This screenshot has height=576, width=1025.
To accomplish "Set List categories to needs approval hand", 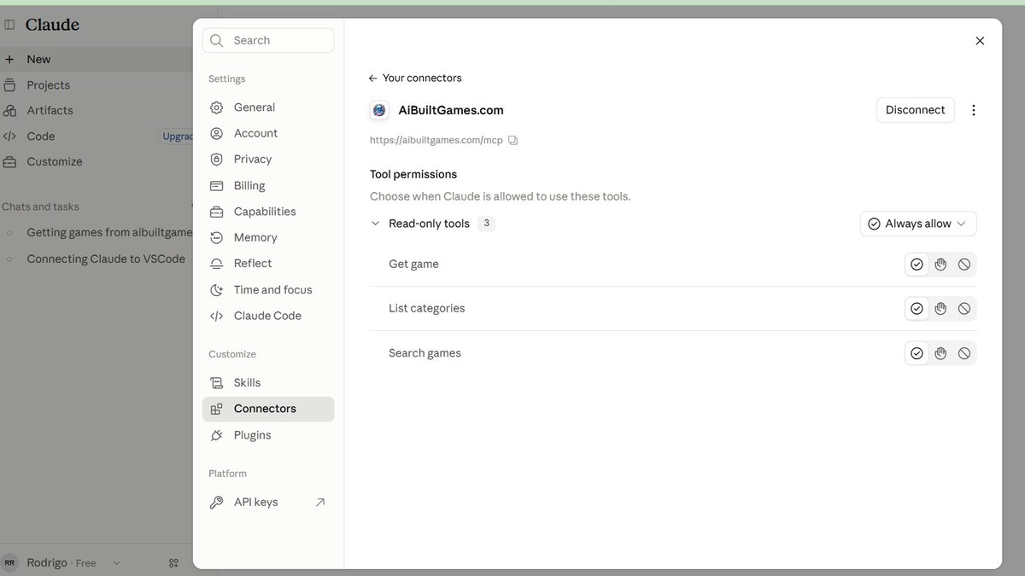I will (x=940, y=309).
